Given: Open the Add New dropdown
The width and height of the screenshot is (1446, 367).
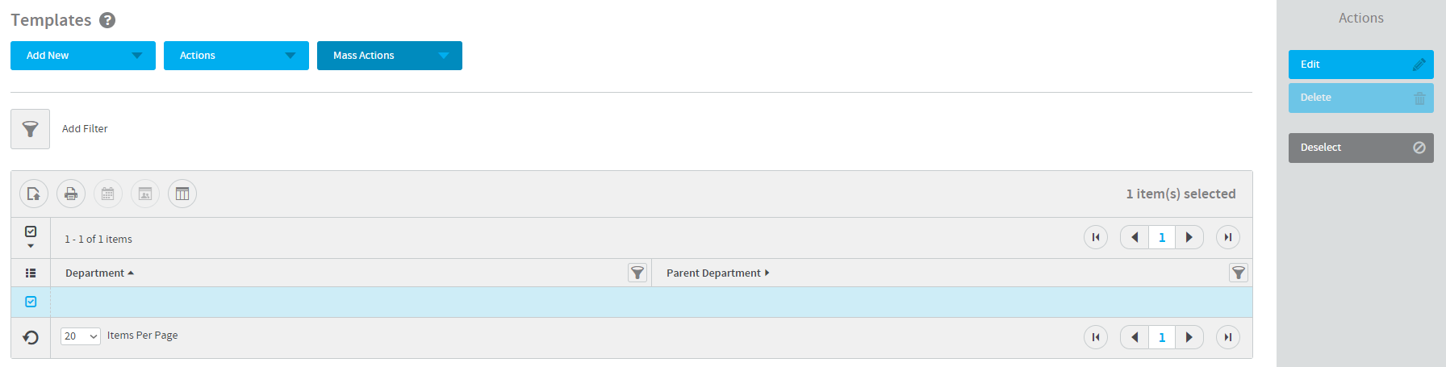Looking at the screenshot, I should (83, 56).
